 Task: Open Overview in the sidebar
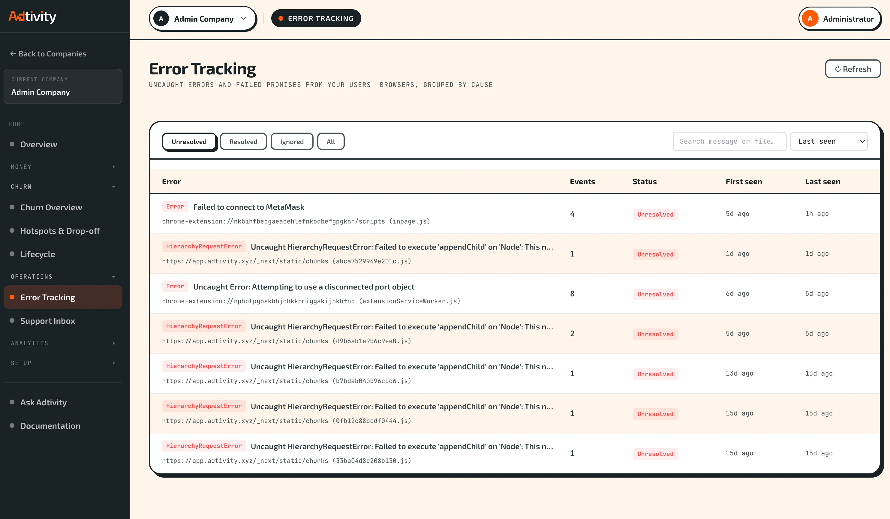point(63,144)
